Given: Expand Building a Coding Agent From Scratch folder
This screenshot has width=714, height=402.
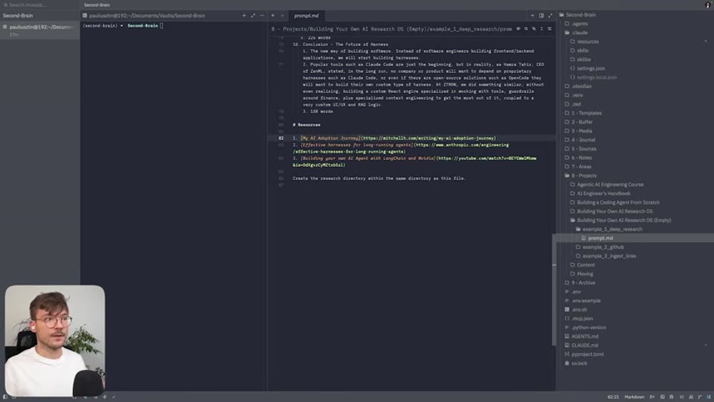Looking at the screenshot, I should (x=618, y=202).
